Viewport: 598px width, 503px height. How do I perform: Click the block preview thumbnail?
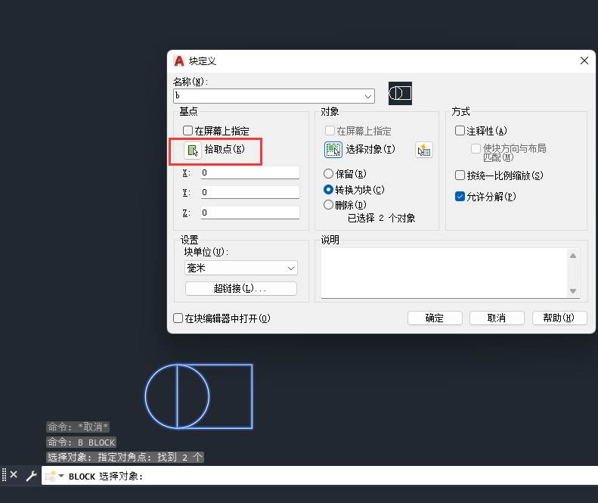point(400,93)
